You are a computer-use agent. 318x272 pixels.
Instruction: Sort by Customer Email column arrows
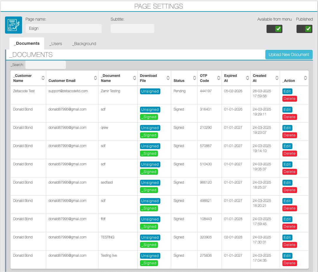coord(95,78)
